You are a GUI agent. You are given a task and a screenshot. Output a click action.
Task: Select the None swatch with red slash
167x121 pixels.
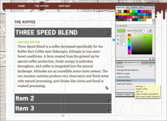point(117,11)
